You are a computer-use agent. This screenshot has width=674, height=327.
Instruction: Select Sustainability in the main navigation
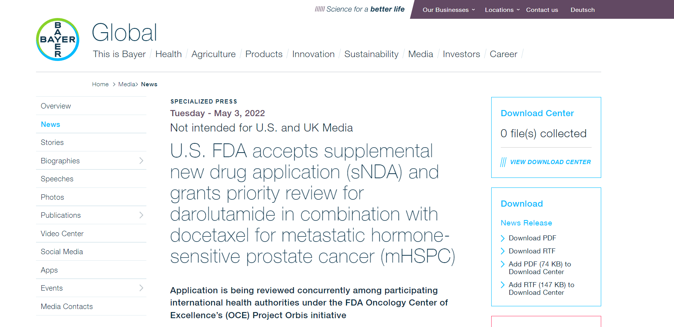point(371,54)
